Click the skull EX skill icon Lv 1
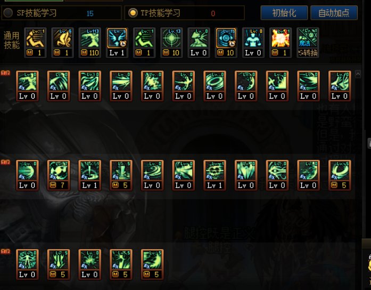This screenshot has height=290, width=371. [x=215, y=175]
